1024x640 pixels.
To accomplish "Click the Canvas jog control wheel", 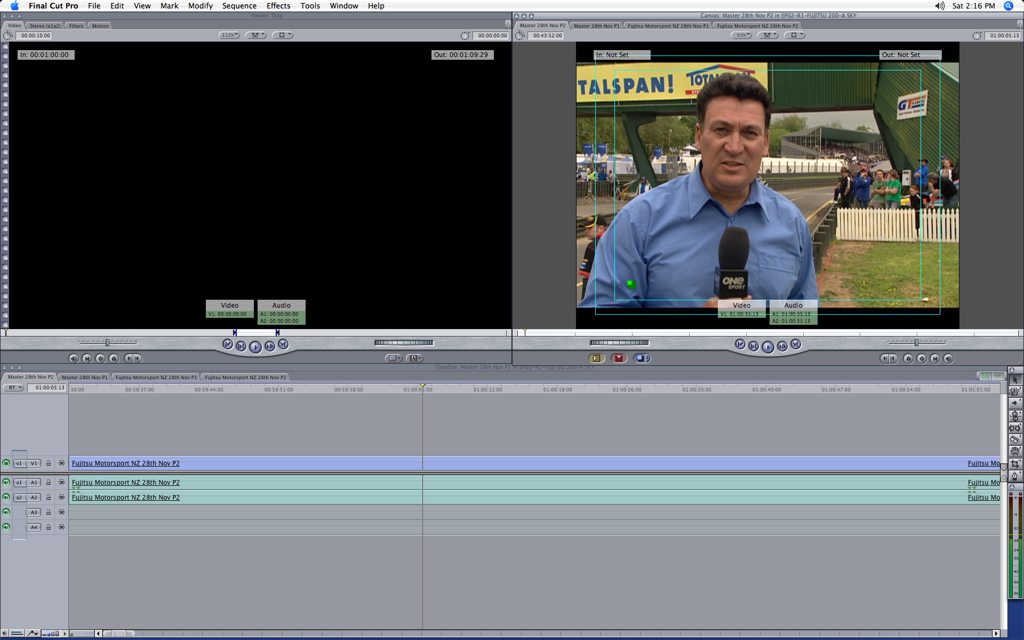I will coord(619,343).
